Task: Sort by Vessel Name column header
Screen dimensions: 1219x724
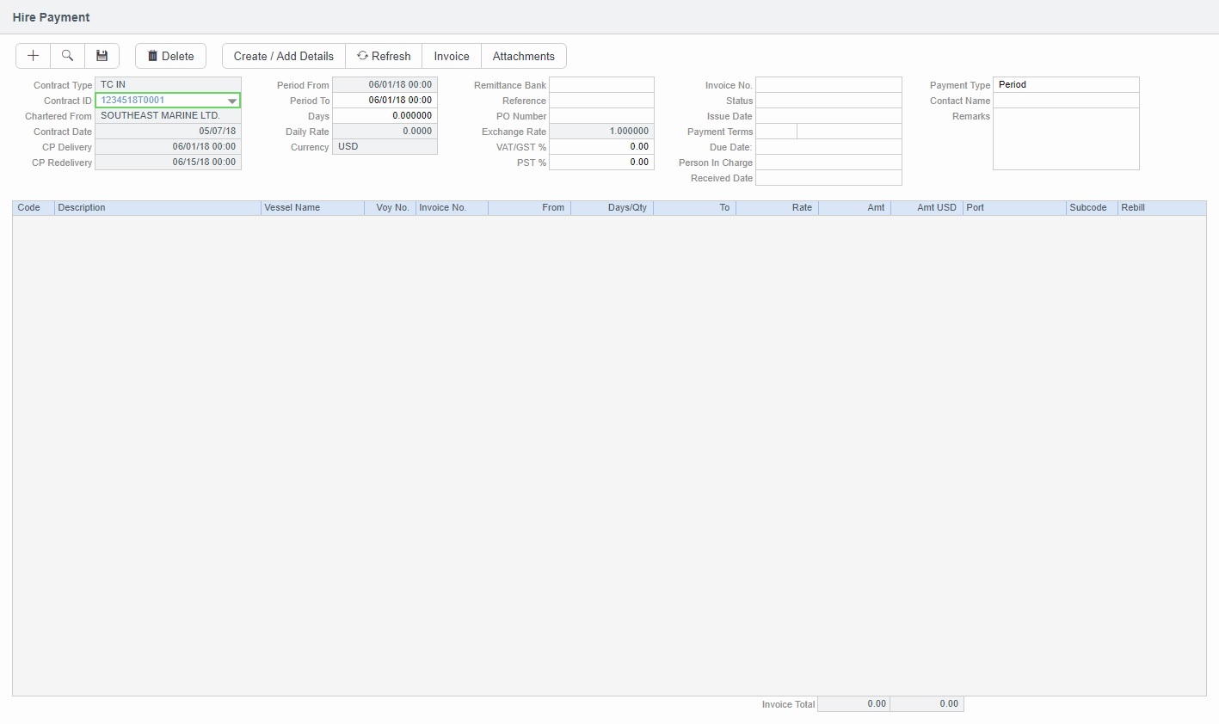Action: coord(311,208)
